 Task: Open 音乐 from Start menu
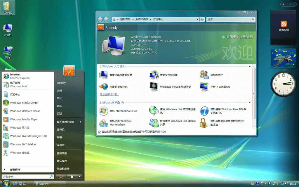pos(59,106)
